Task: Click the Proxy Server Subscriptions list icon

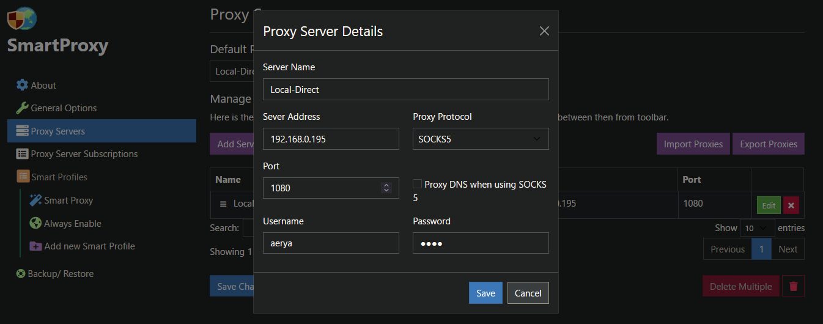Action: pyautogui.click(x=22, y=154)
